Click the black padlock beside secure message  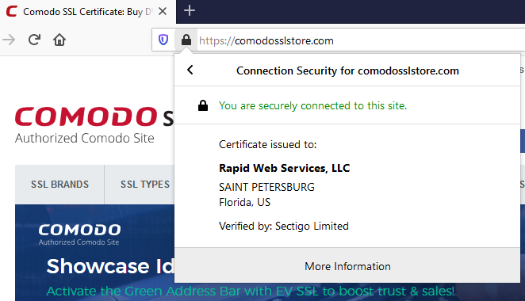coord(203,105)
